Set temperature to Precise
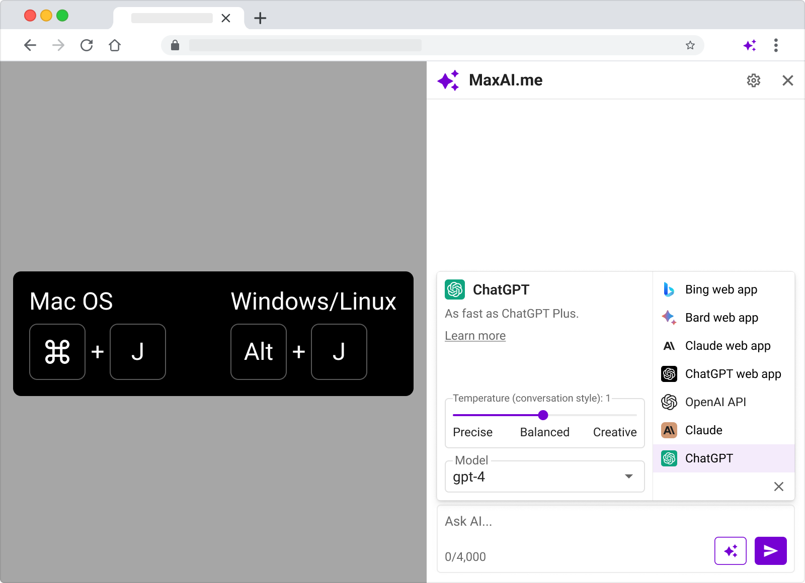The width and height of the screenshot is (805, 583). 473,432
